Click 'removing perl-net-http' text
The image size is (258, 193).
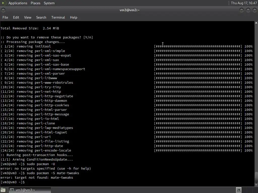coord(39,91)
